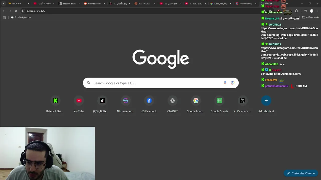
Task: Click the Customize Chrome button
Action: [301, 173]
